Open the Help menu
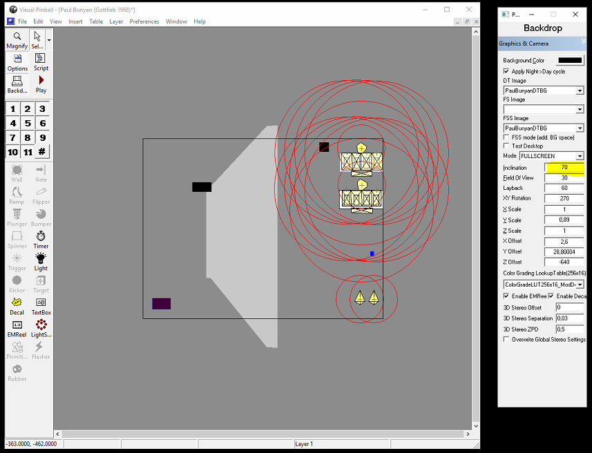Image resolution: width=592 pixels, height=453 pixels. pos(200,21)
